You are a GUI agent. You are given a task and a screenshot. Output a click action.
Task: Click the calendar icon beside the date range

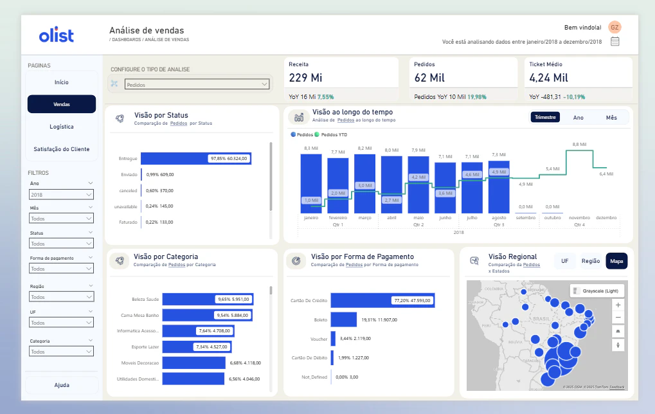pos(615,41)
